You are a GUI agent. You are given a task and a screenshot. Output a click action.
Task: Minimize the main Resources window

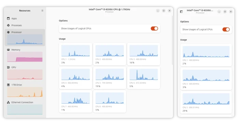[x=158, y=11]
